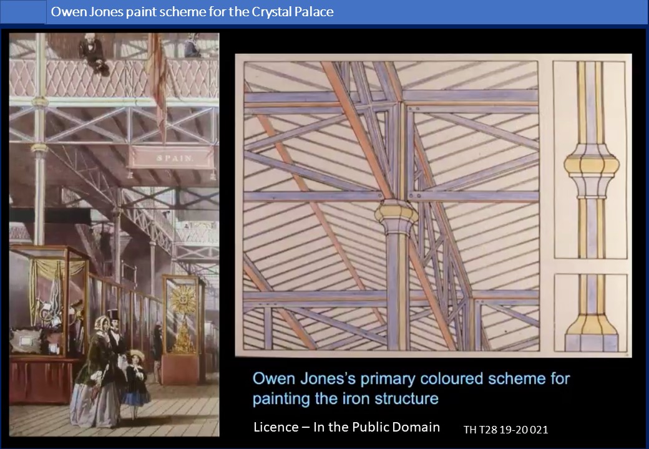This screenshot has height=449, width=649.
Task: Click the 'SPAIN' banner in the illustration
Action: tap(172, 158)
